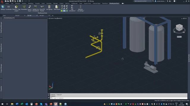Open the Calculator from the taskbar
The height and width of the screenshot is (106, 190).
click(x=31, y=104)
